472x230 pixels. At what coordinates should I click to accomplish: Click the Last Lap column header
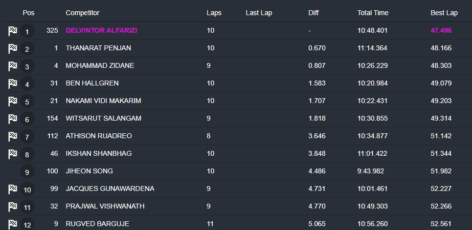[259, 13]
